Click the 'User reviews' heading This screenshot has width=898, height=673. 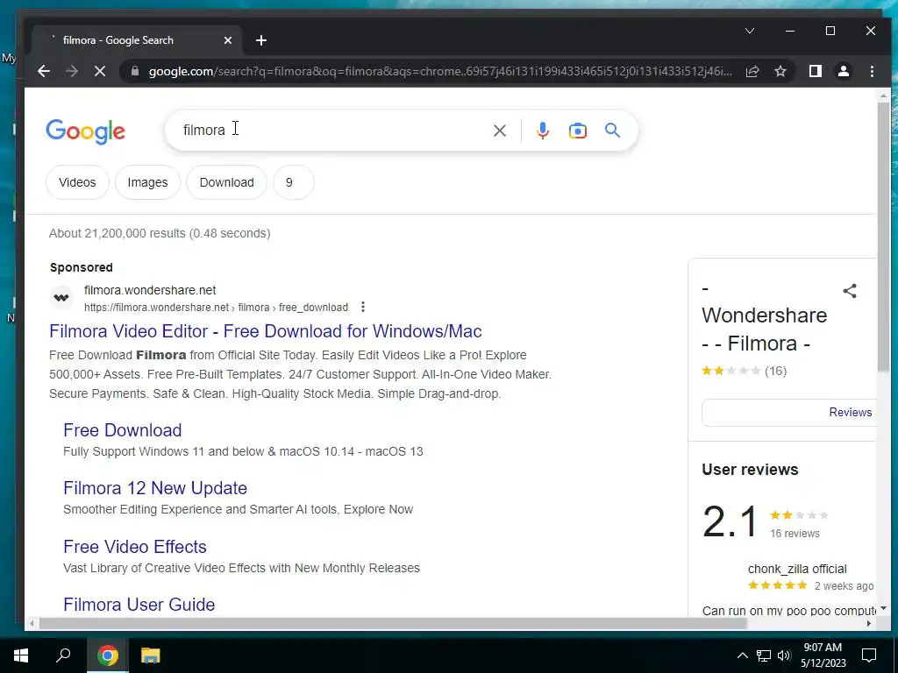click(x=750, y=470)
